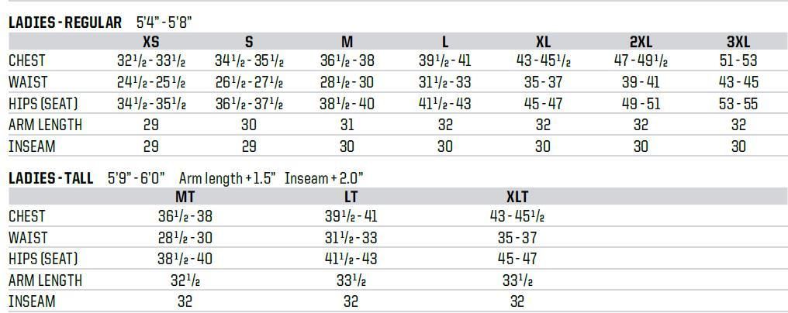Click the 5'4" - 5'8" height range
The width and height of the screenshot is (788, 313).
point(164,22)
